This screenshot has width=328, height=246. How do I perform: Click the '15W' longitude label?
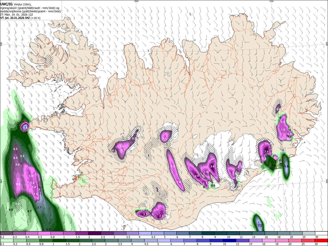pos(271,1)
